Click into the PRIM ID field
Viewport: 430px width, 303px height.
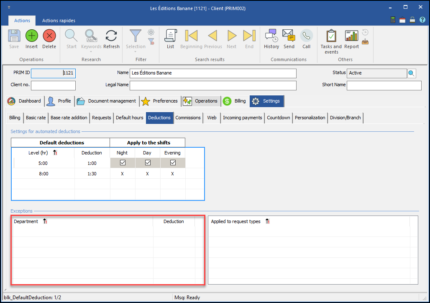coord(53,73)
